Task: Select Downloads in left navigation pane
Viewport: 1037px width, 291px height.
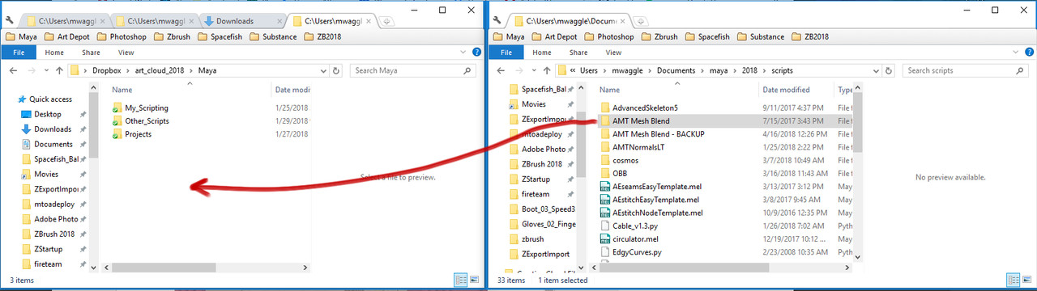Action: point(53,129)
